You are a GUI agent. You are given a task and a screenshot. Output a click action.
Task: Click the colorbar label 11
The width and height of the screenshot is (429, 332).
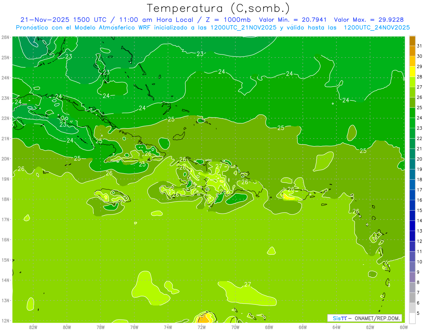(x=420, y=251)
